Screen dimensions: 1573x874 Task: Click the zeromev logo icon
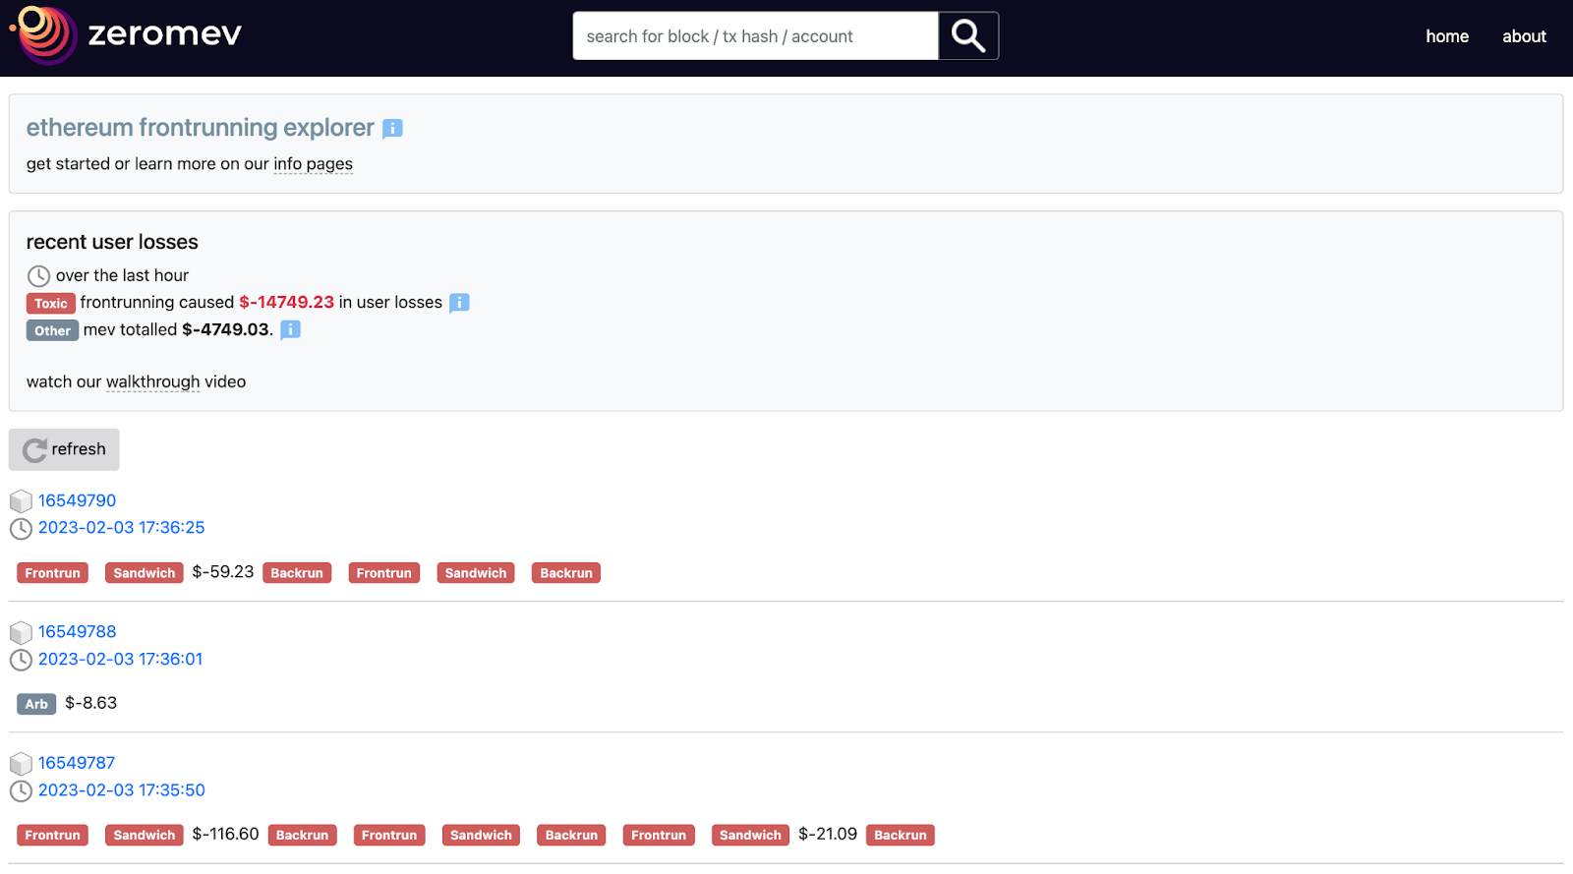43,33
